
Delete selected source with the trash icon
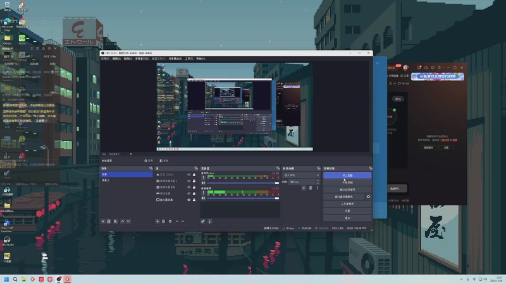pyautogui.click(x=163, y=222)
